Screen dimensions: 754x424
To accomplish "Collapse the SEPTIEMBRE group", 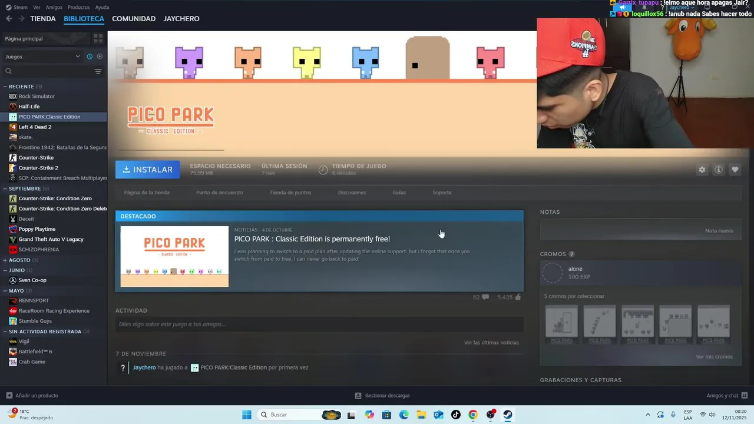I will tap(5, 188).
